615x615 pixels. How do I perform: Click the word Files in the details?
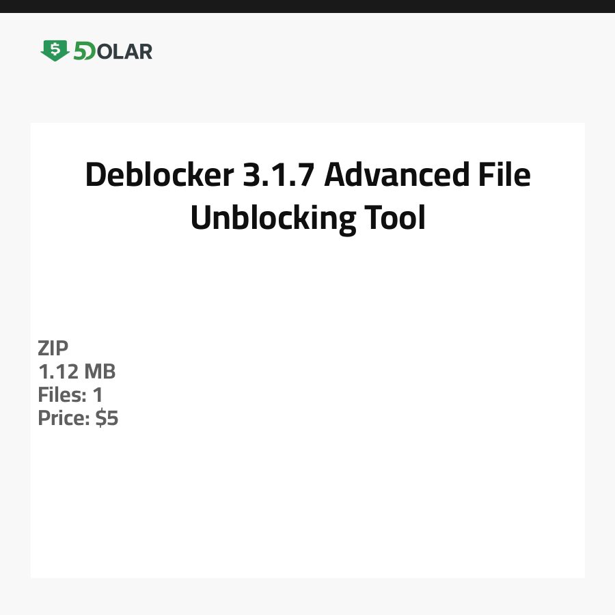[61, 395]
